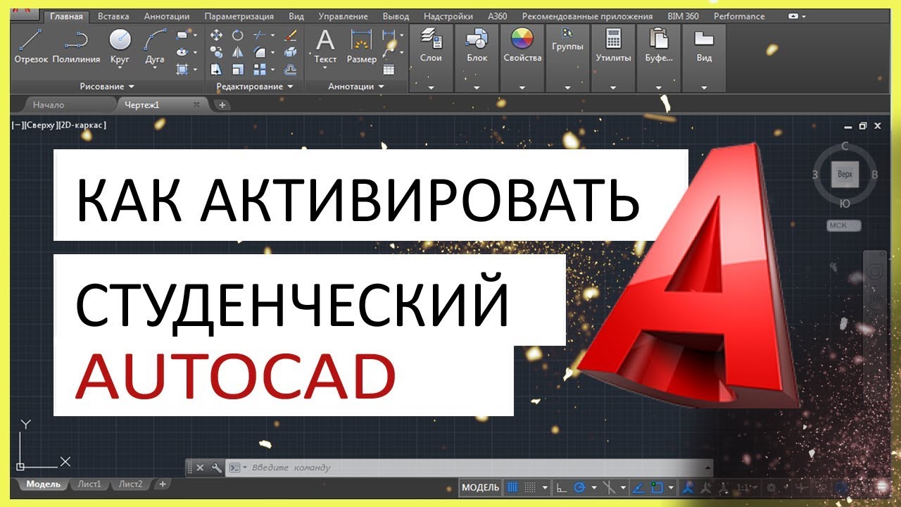This screenshot has height=507, width=901.
Task: Activate the Move edit tool
Action: [216, 35]
